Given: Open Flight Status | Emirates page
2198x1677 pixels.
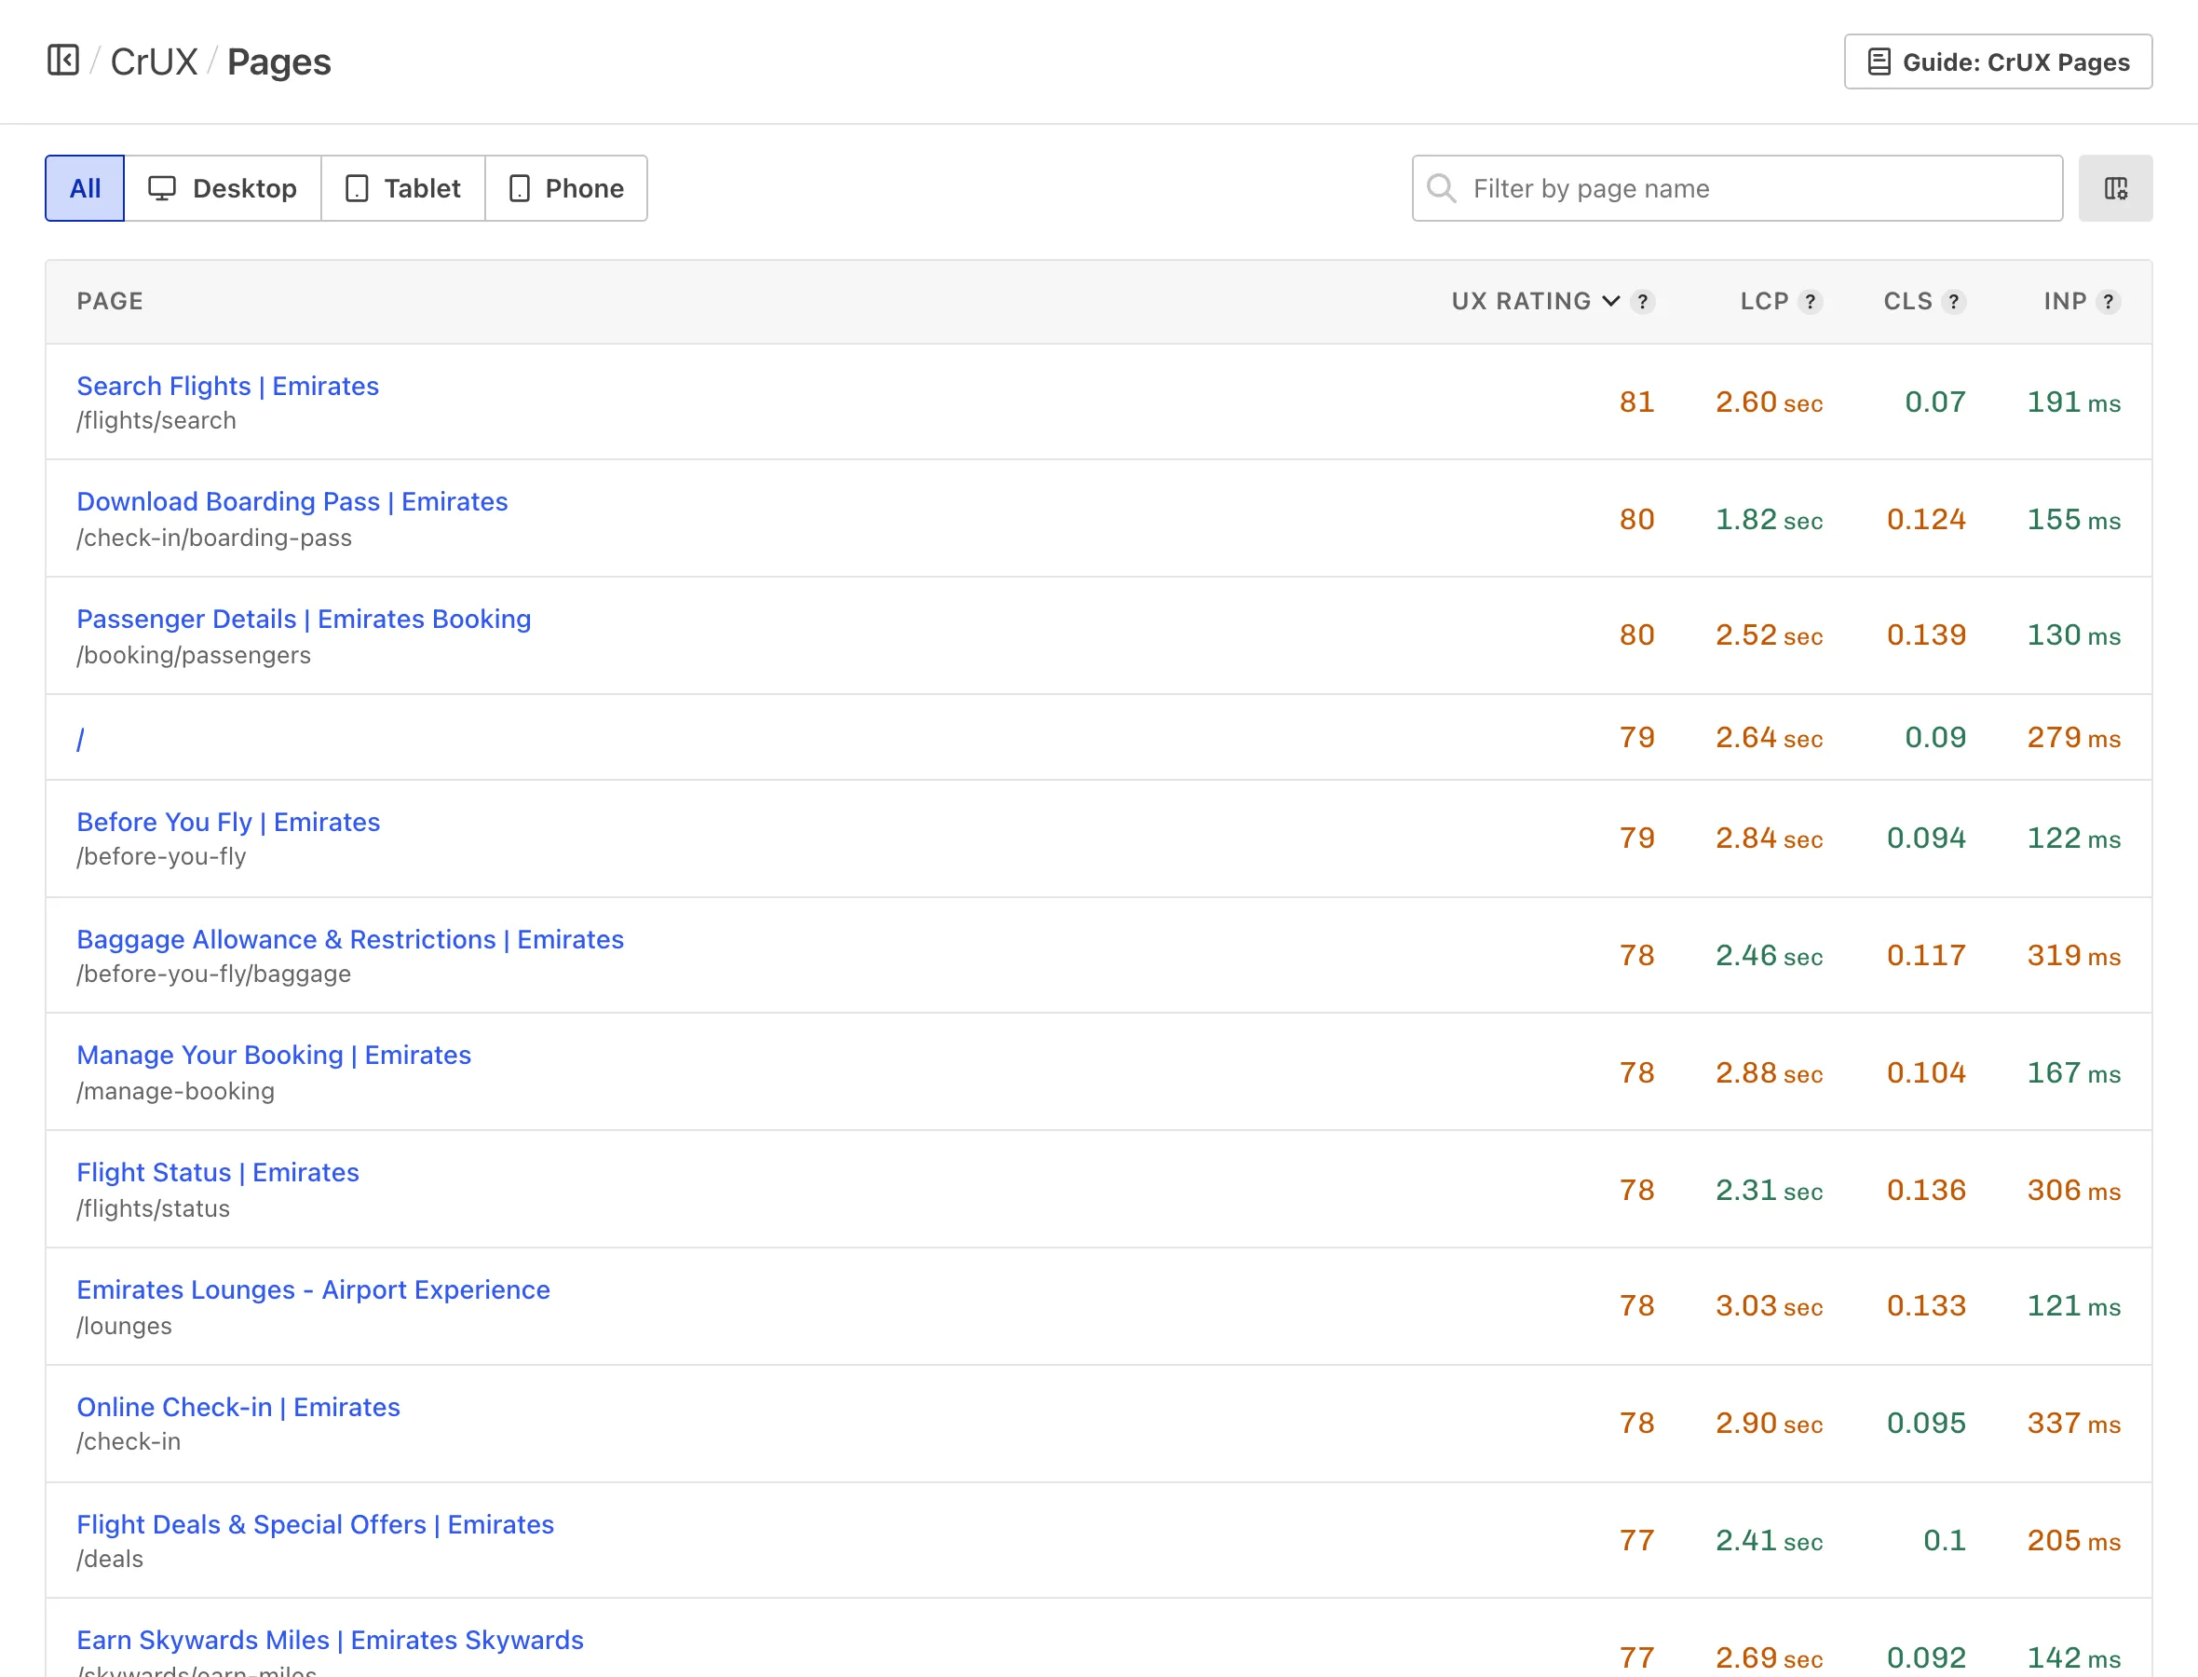Looking at the screenshot, I should click(x=218, y=1171).
